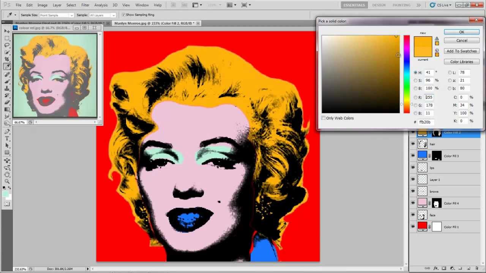Viewport: 486px width, 273px height.
Task: Click the R value input field
Action: point(429,97)
